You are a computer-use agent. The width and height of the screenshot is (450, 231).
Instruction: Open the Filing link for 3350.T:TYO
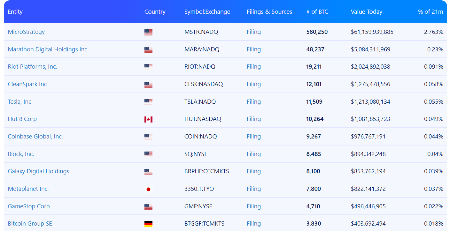254,189
